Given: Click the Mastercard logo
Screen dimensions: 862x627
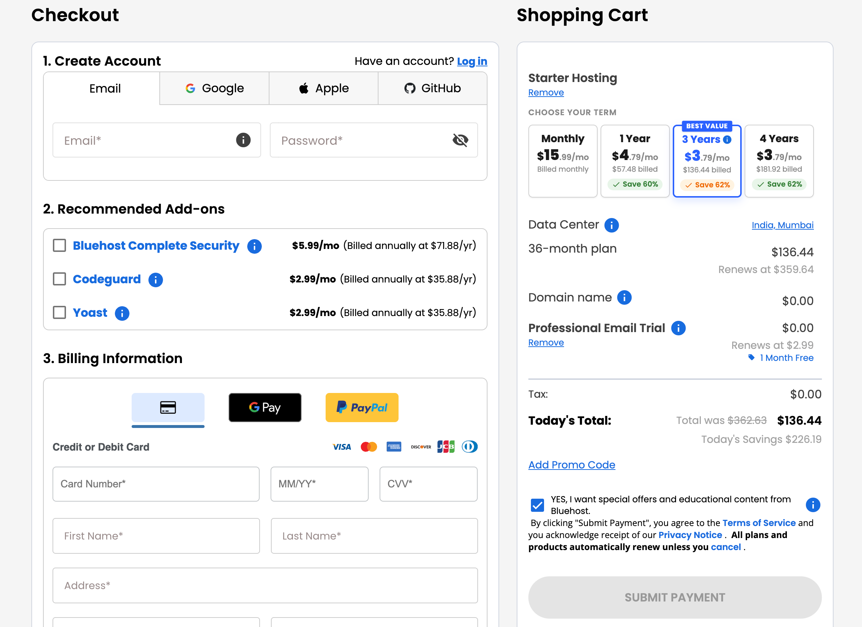Looking at the screenshot, I should pos(369,447).
